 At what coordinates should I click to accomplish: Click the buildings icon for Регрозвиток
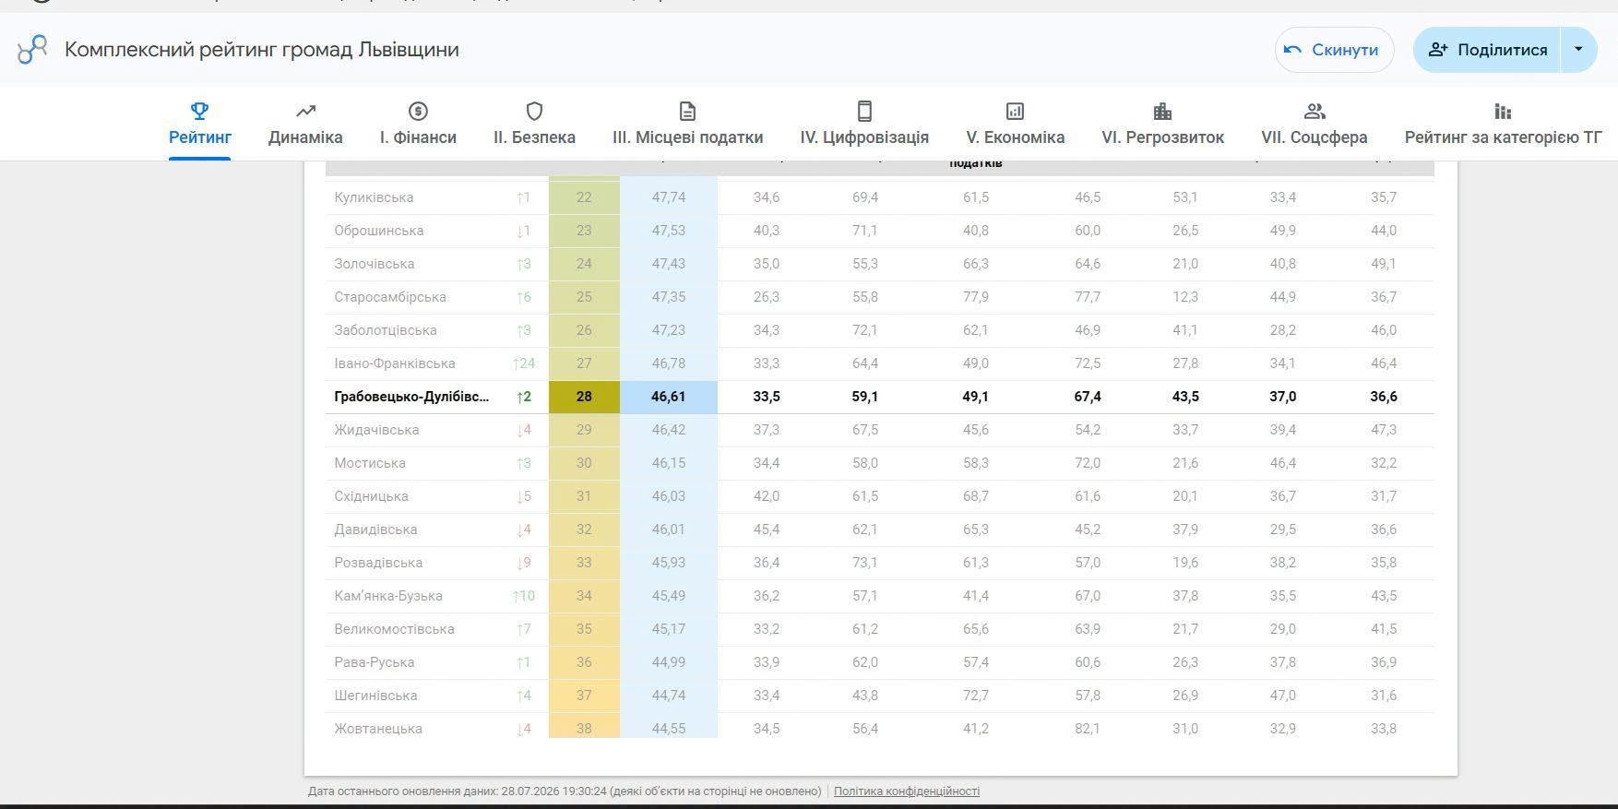[1162, 112]
